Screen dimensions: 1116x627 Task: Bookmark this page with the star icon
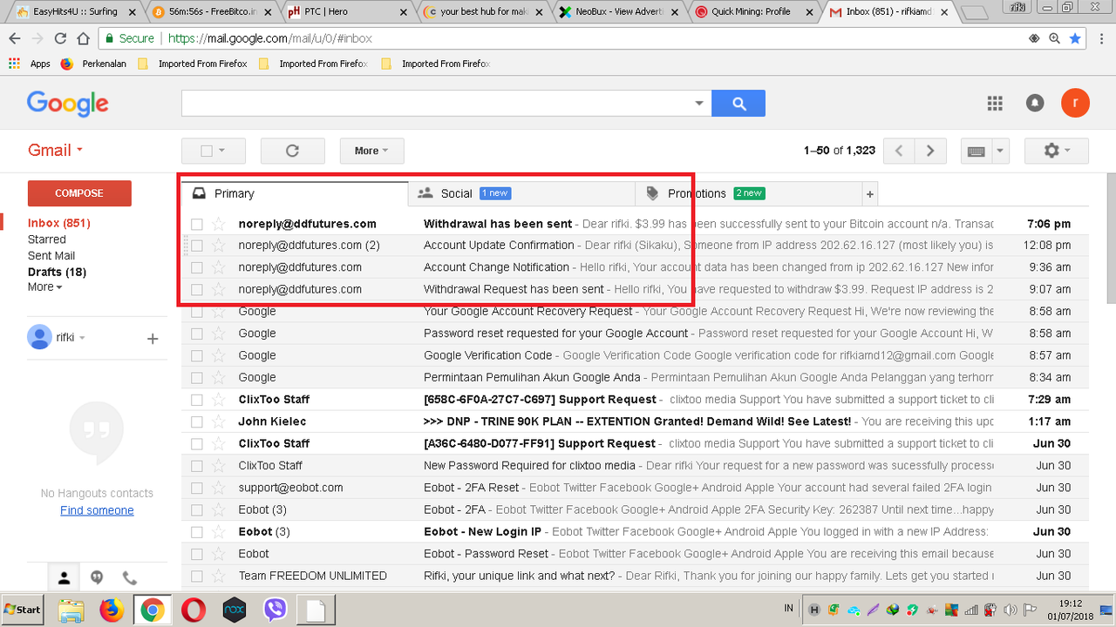pos(1075,38)
